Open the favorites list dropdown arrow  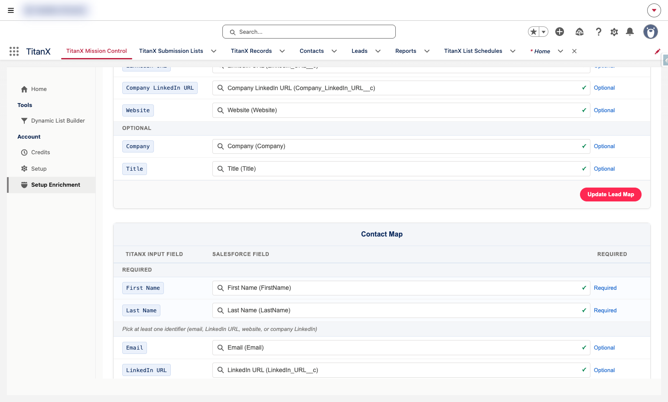(x=544, y=32)
